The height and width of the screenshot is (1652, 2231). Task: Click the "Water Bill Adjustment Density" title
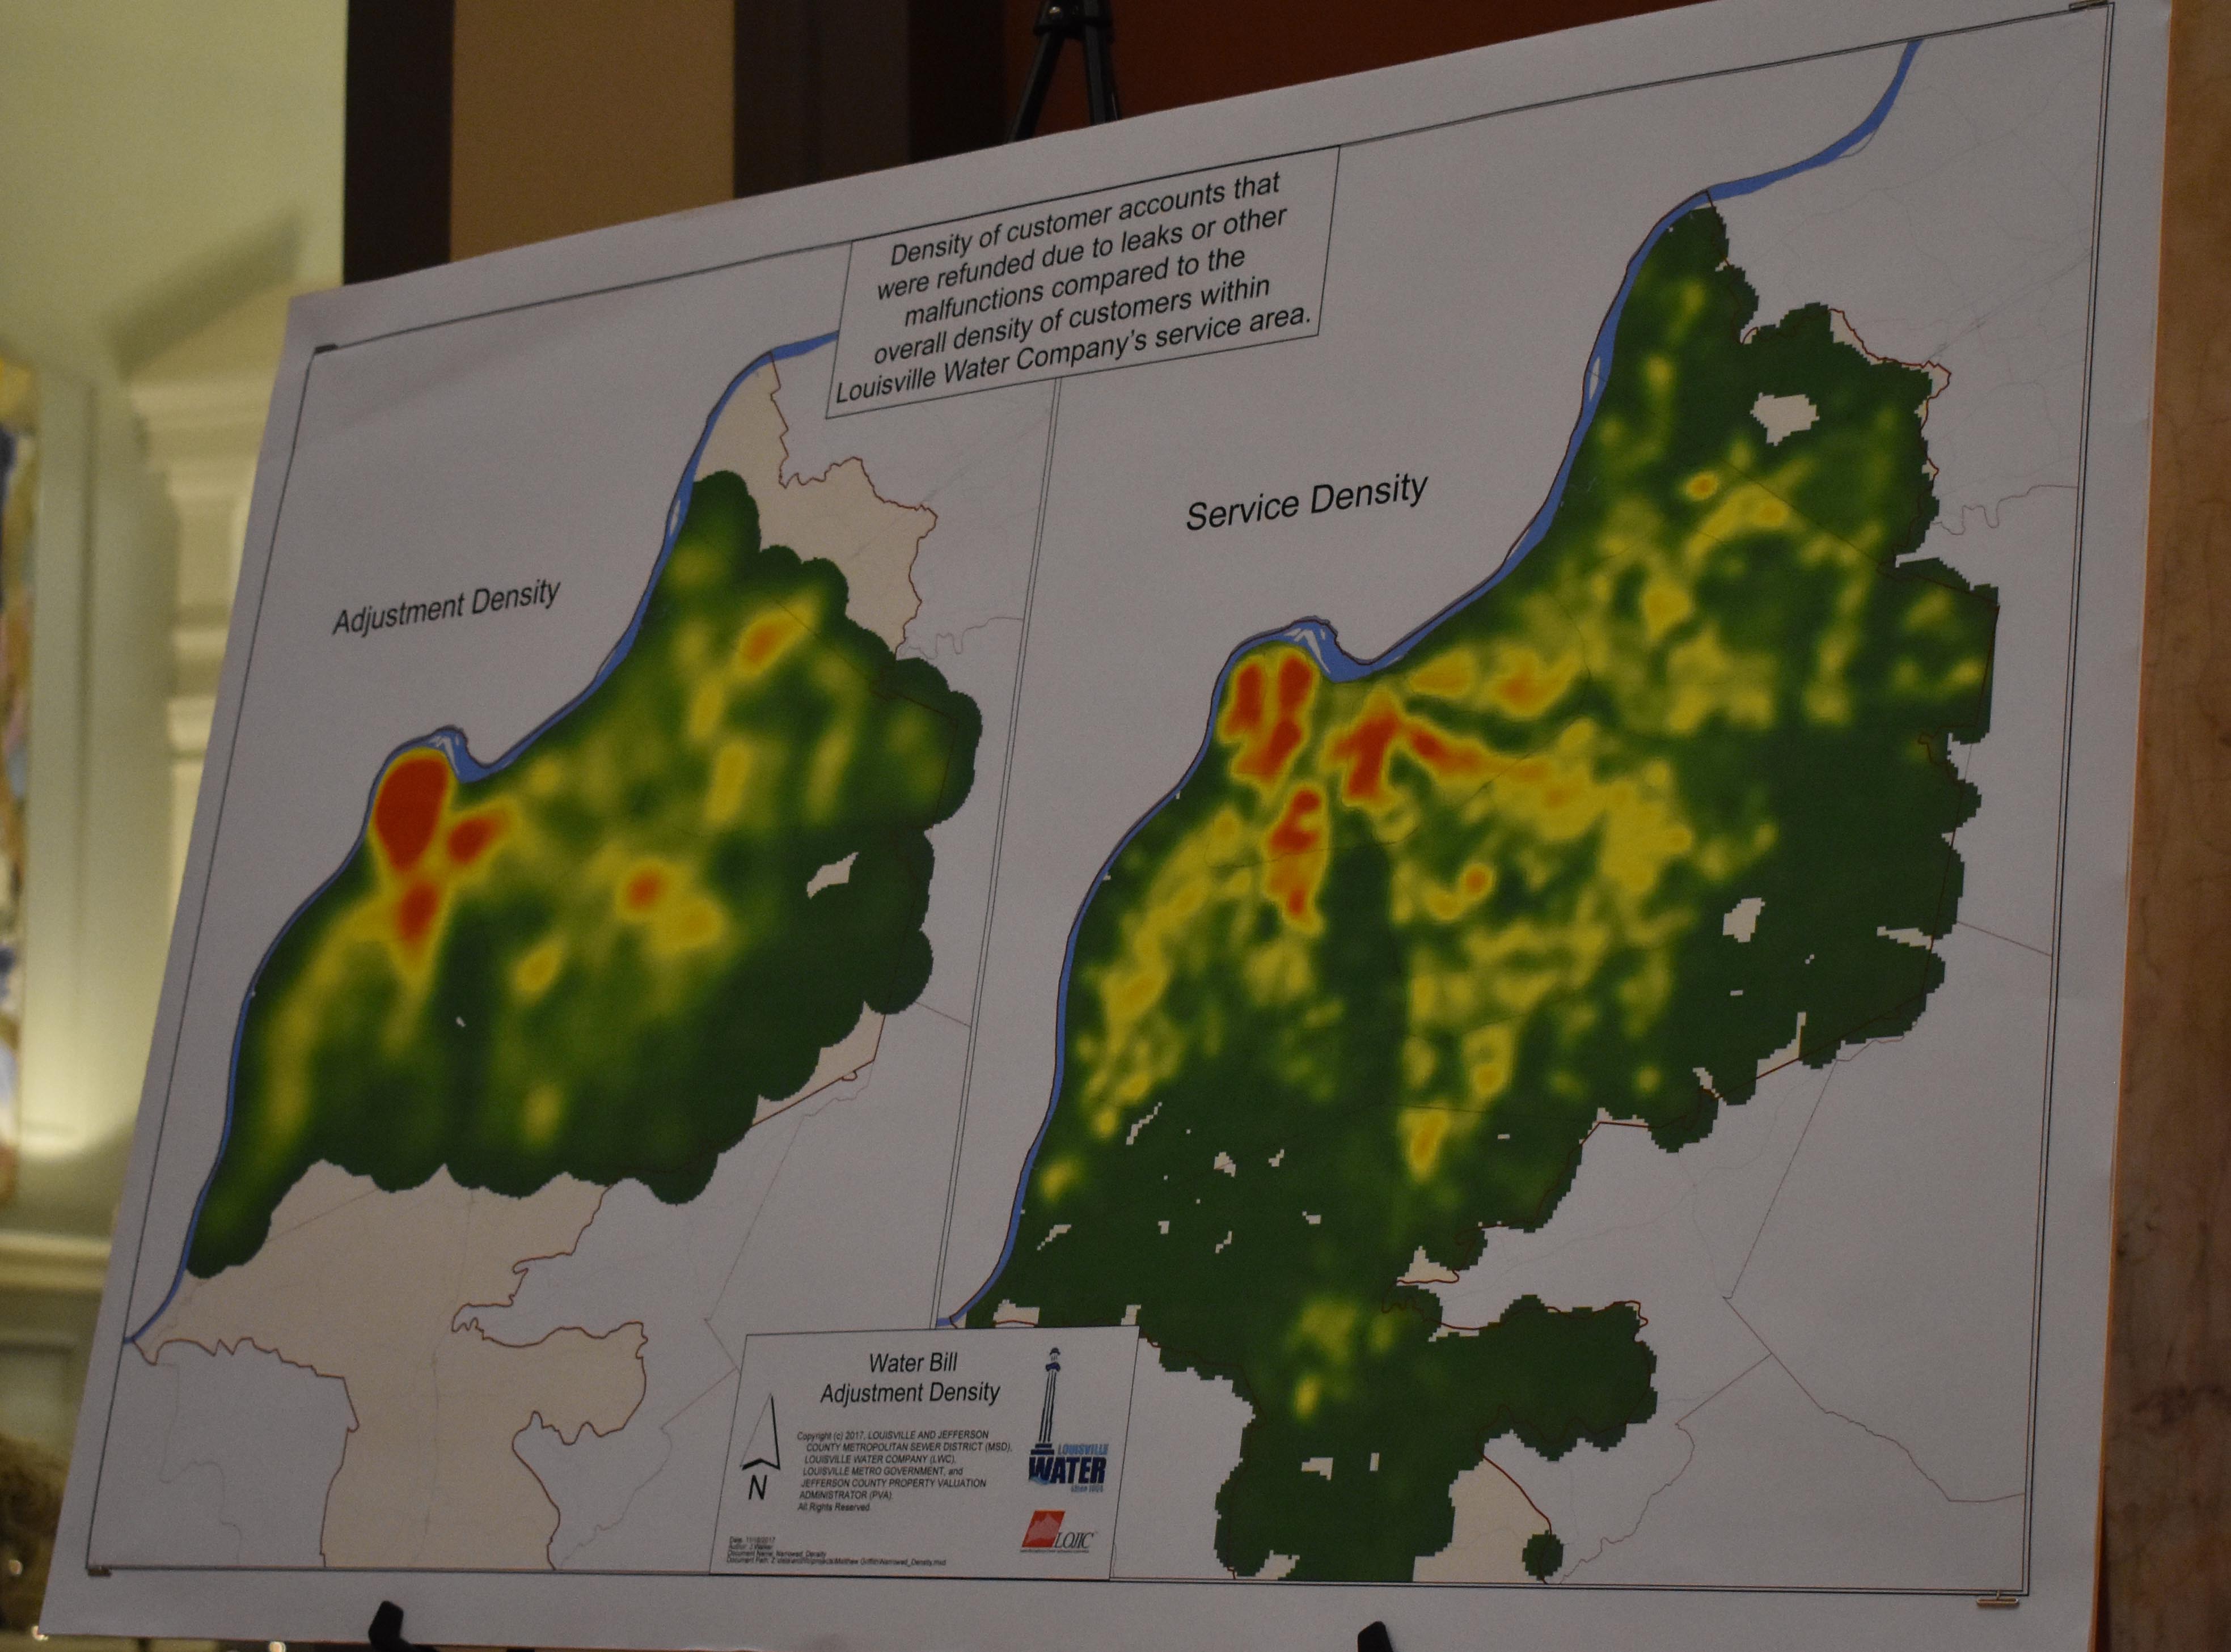pos(910,1379)
